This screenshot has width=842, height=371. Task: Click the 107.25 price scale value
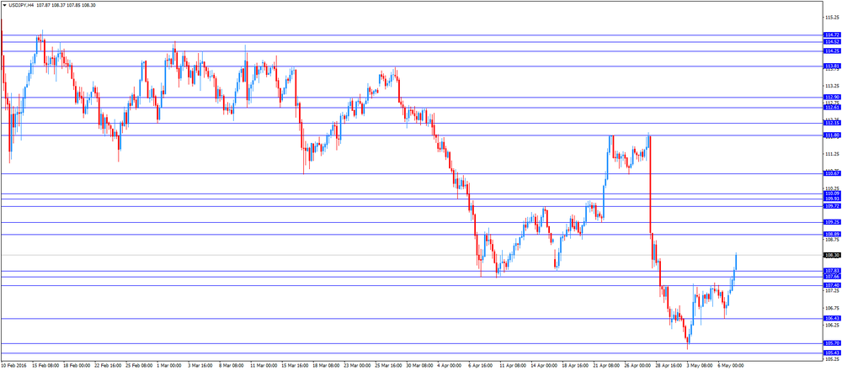click(833, 291)
